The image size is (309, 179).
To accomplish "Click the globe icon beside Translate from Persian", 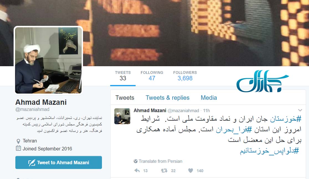I will point(136,161).
